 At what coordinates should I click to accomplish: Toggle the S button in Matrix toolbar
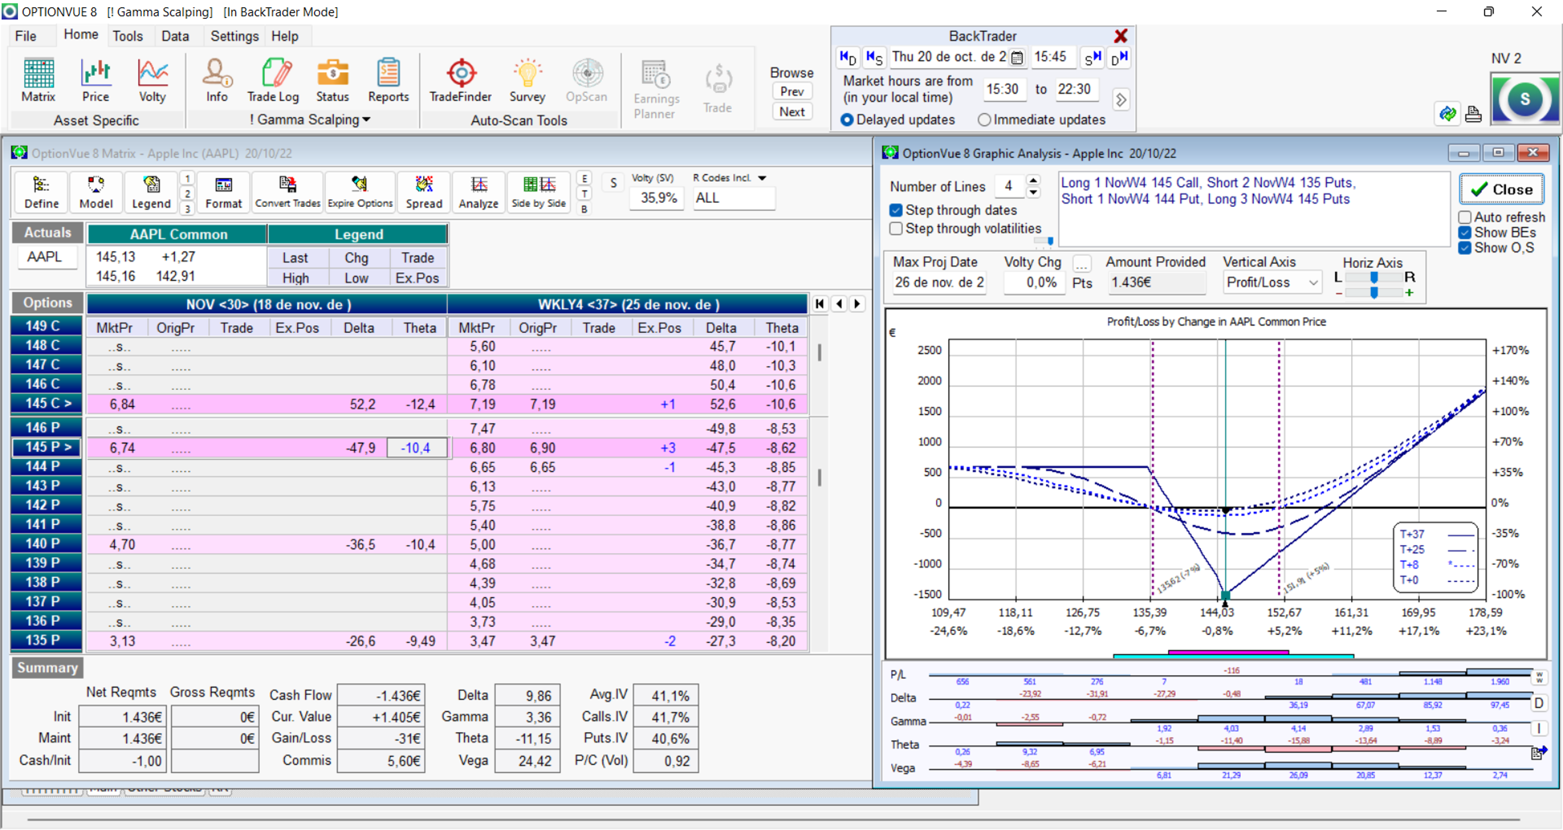[x=613, y=183]
